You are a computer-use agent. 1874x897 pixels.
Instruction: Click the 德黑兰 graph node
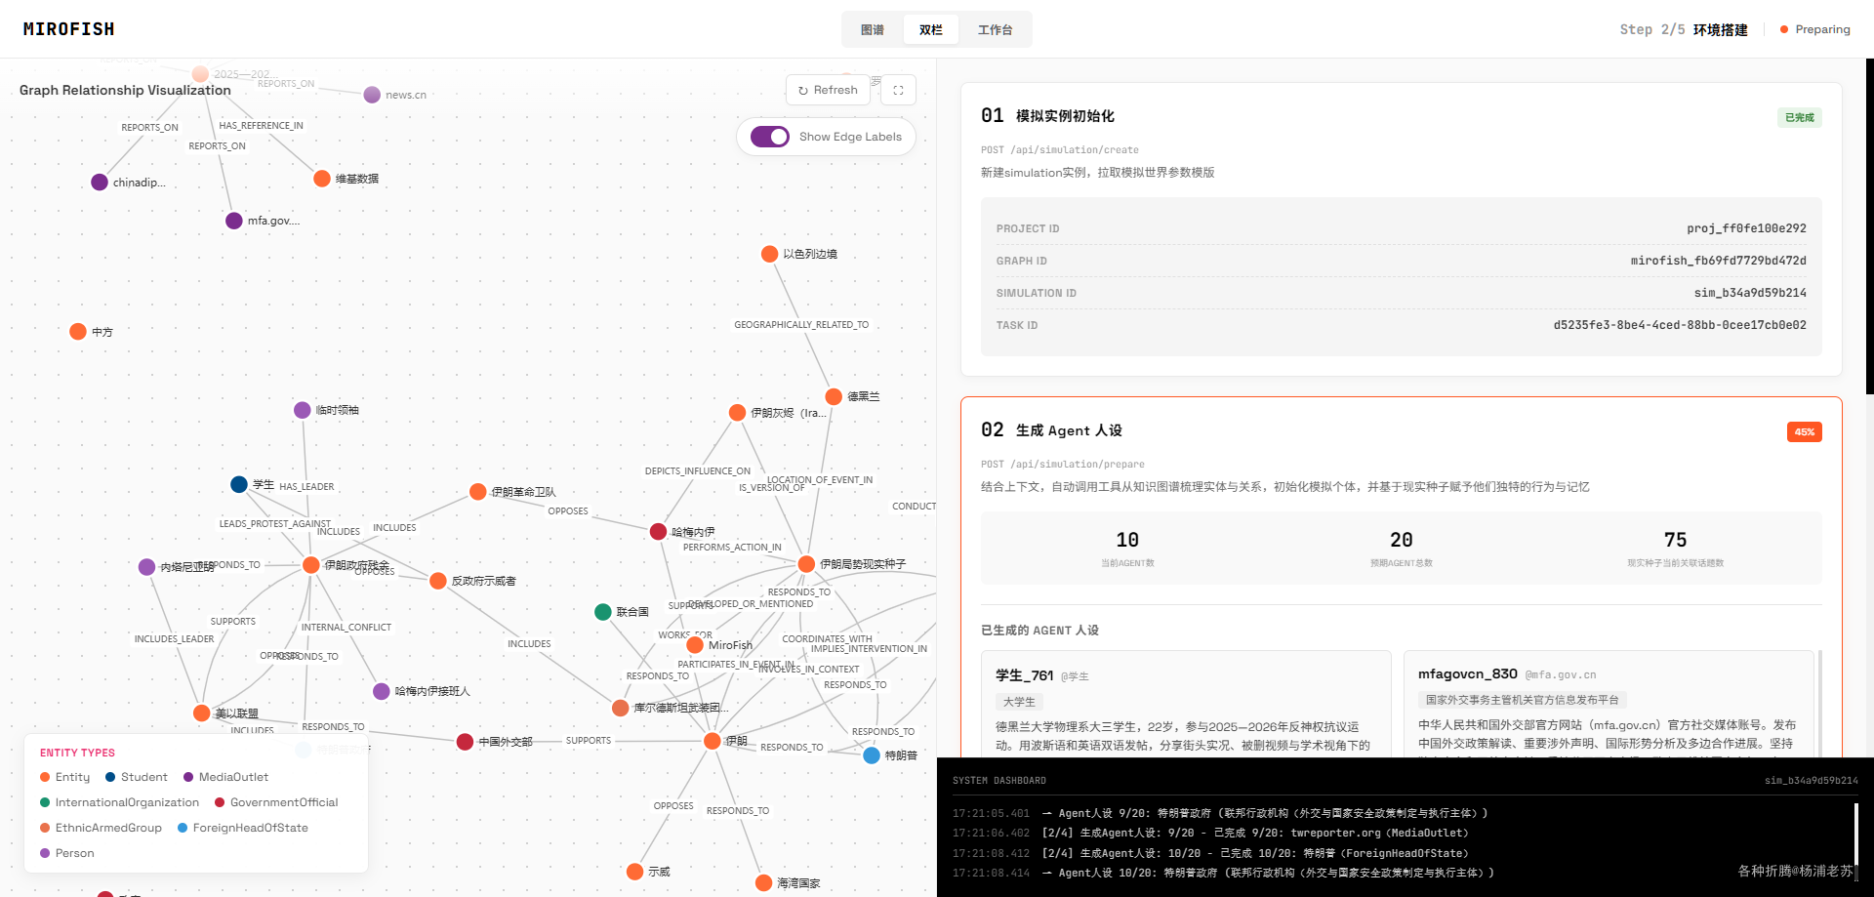coord(834,396)
